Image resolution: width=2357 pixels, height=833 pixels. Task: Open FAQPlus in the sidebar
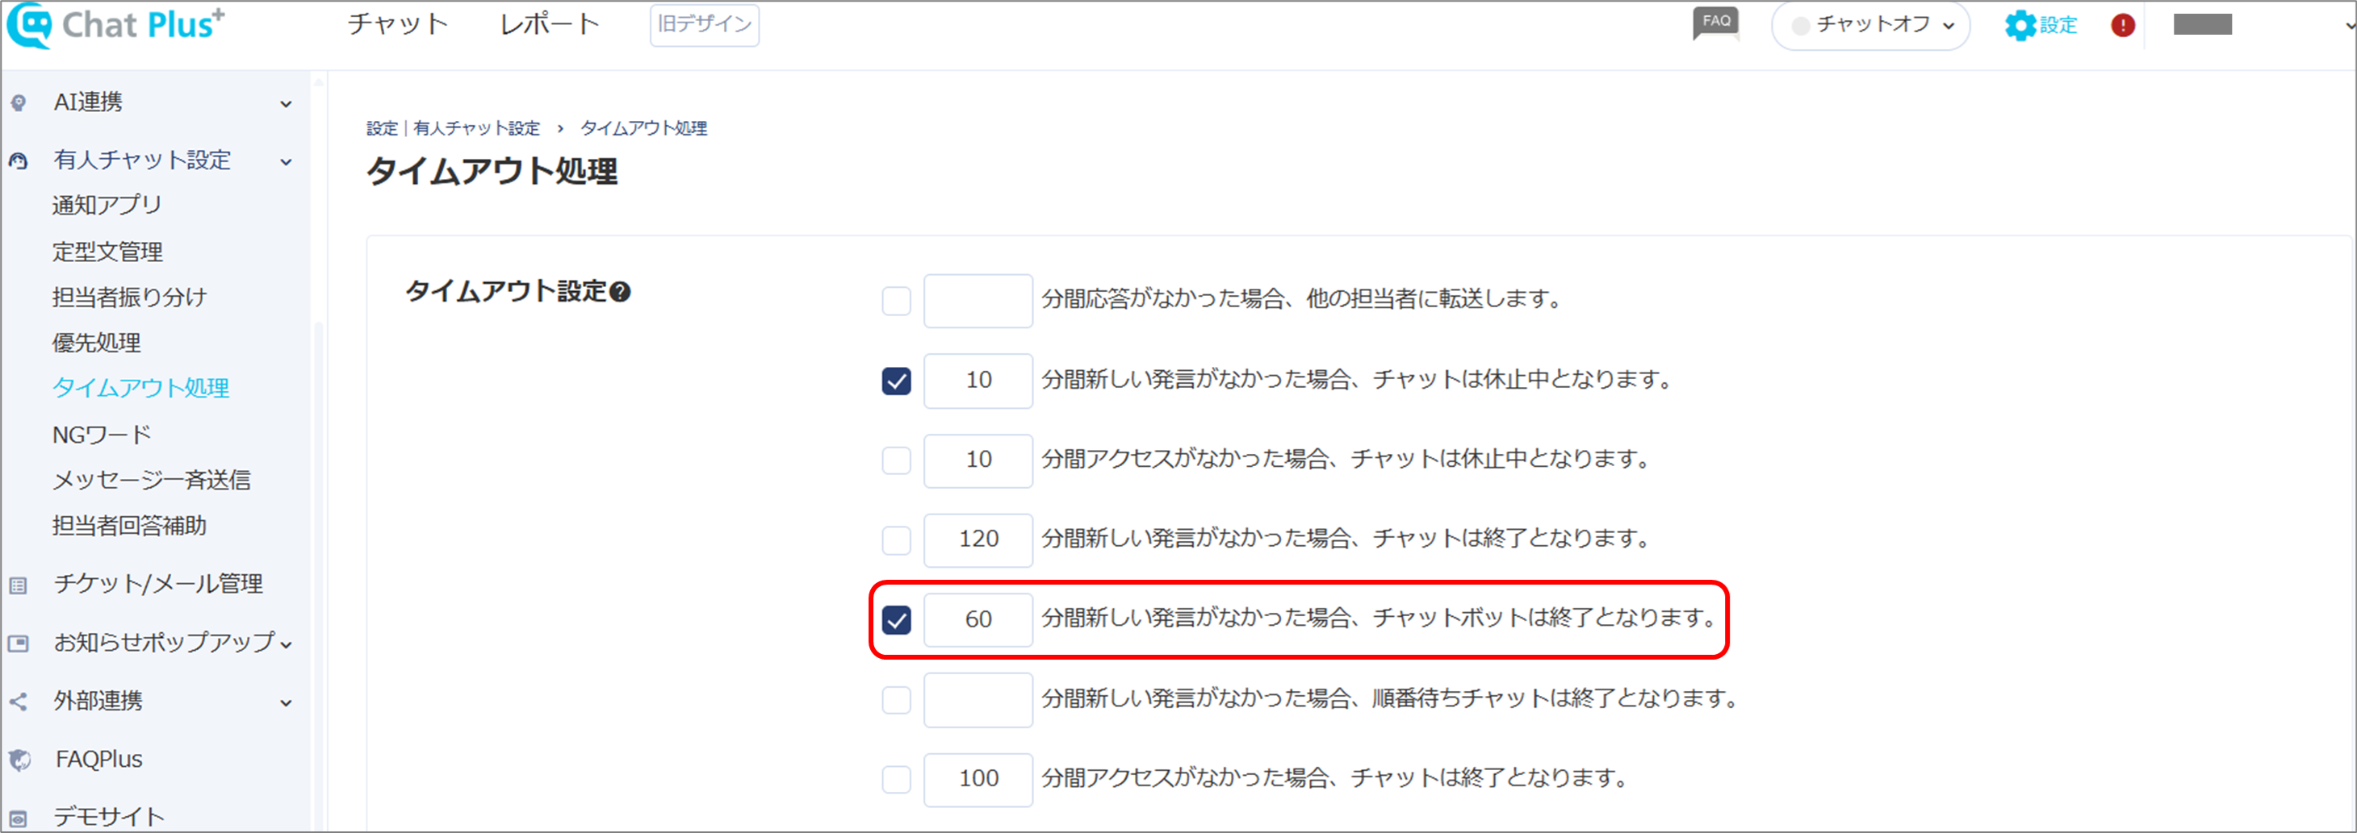coord(98,759)
